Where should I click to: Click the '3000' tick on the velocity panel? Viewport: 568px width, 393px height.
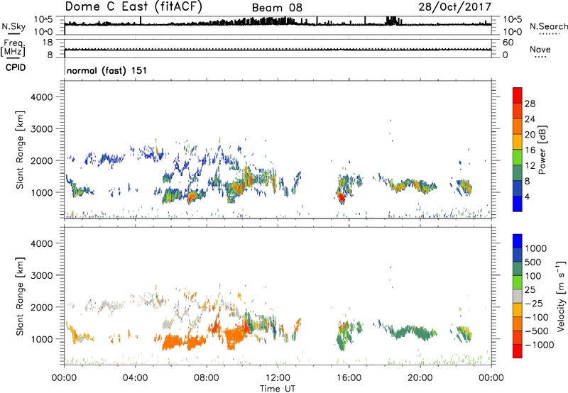42,275
